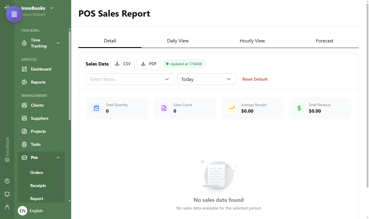Screen dimensions: 369x219
Task: Click the Average Receipt $0.00 value
Action: coord(247,111)
